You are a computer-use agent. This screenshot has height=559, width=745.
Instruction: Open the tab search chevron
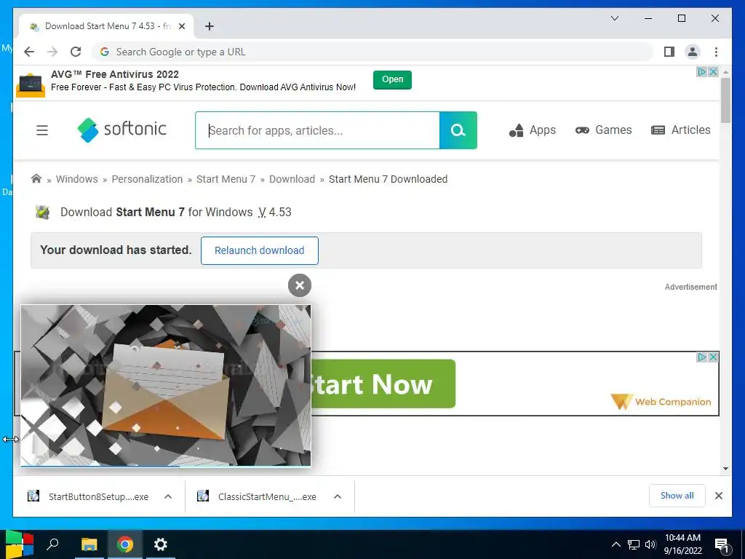pos(614,18)
